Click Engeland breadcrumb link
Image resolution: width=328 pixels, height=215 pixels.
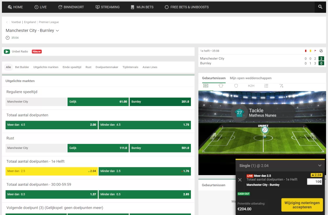(x=30, y=22)
